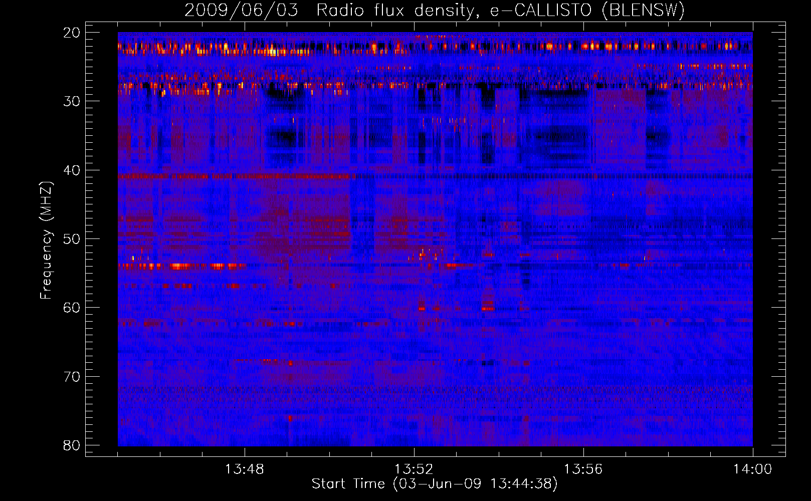This screenshot has width=811, height=501.
Task: Click the '13:56' time tick label
Action: pos(583,469)
